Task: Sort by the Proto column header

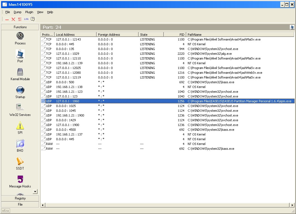Action: 47,34
